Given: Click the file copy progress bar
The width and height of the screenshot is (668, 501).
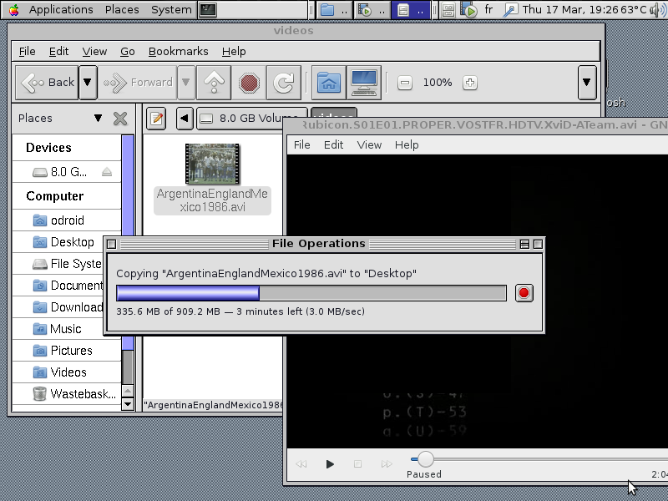Looking at the screenshot, I should [311, 293].
